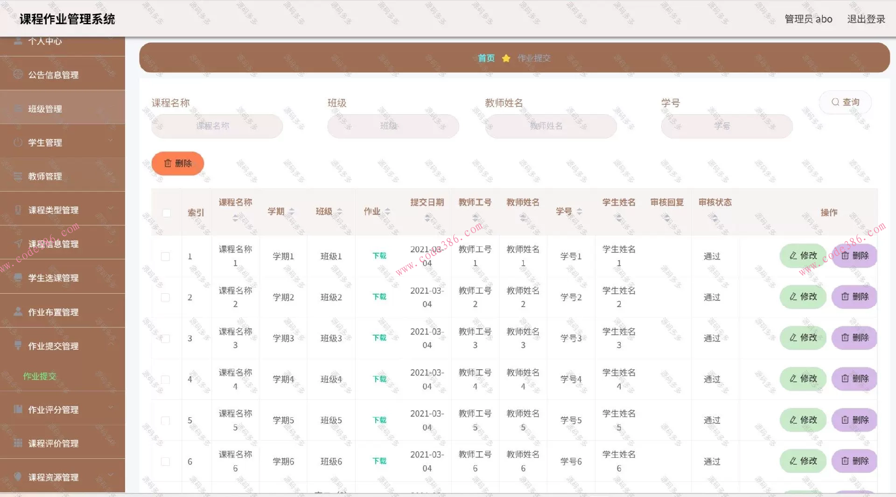This screenshot has height=497, width=896.
Task: Collapse 作业提交管理 submenu chevron
Action: (x=111, y=344)
